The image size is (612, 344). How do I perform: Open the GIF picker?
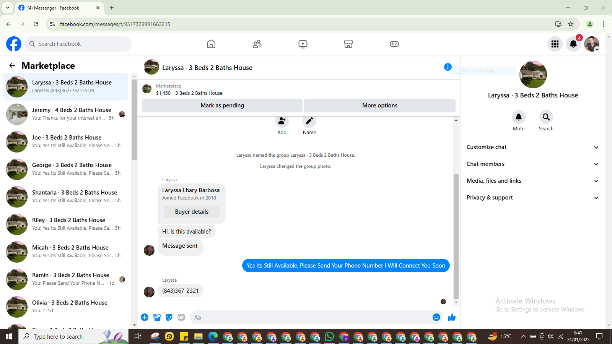tap(181, 317)
